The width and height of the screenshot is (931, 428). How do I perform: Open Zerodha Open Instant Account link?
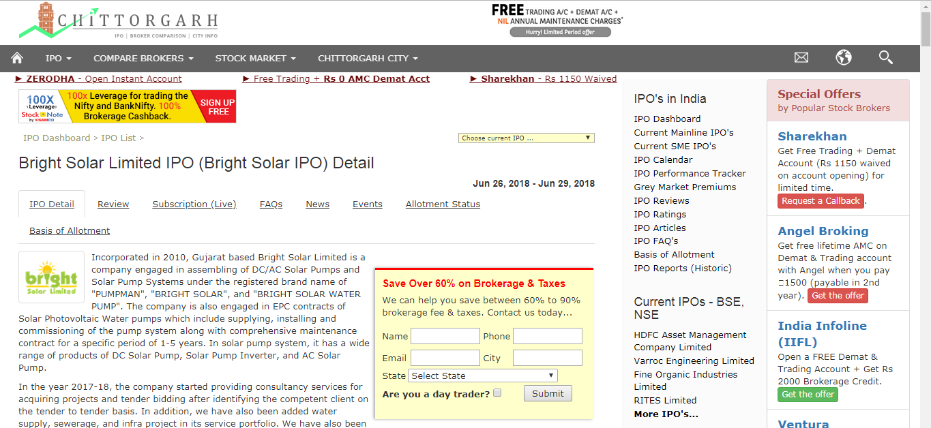click(x=98, y=79)
